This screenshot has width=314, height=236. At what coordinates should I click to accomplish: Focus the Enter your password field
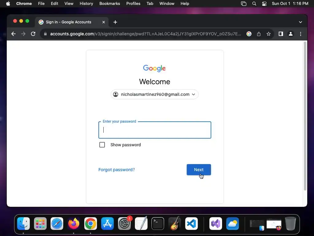(x=155, y=130)
